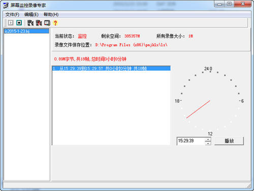The height and width of the screenshot is (191, 254).
Task: Click the 录像文件保存位置 label
Action: pos(73,45)
